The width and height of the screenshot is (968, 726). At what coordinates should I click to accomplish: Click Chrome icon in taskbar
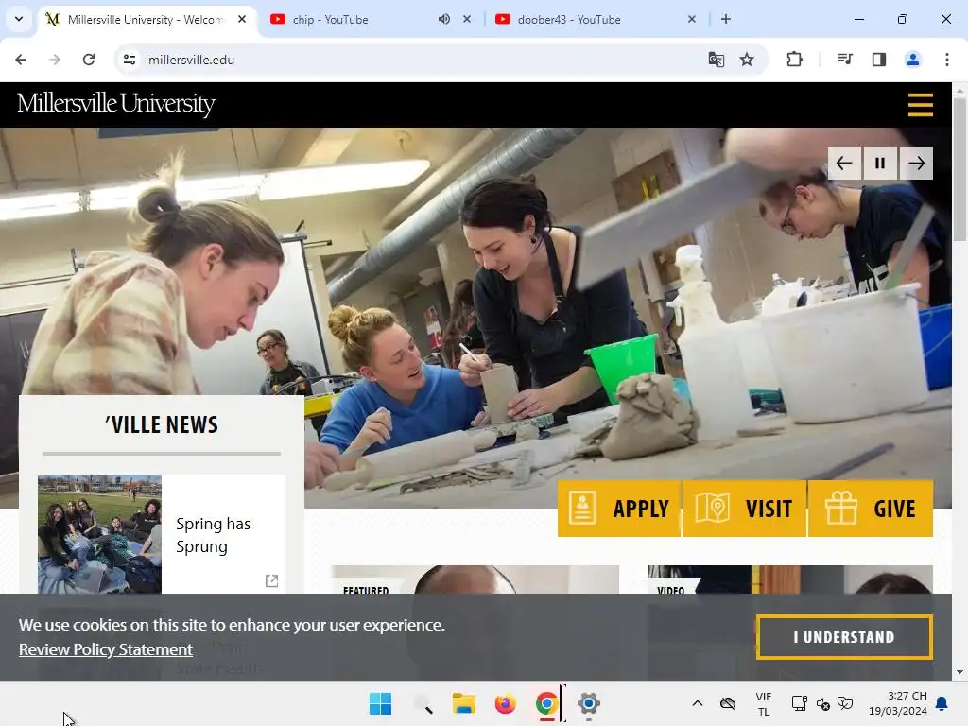tap(546, 703)
